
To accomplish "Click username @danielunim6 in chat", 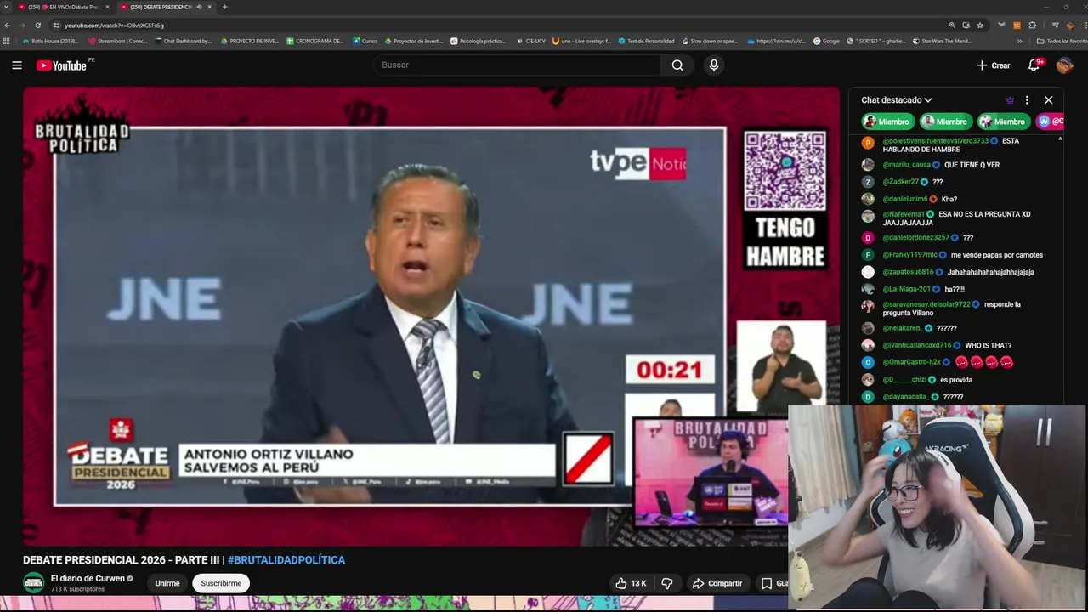I will (x=904, y=199).
